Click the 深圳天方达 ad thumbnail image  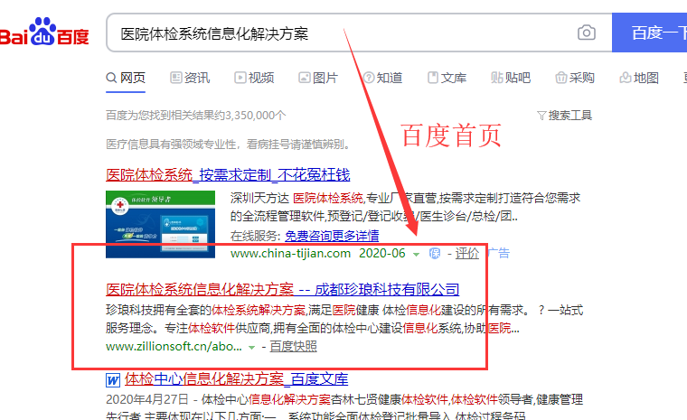coord(160,224)
